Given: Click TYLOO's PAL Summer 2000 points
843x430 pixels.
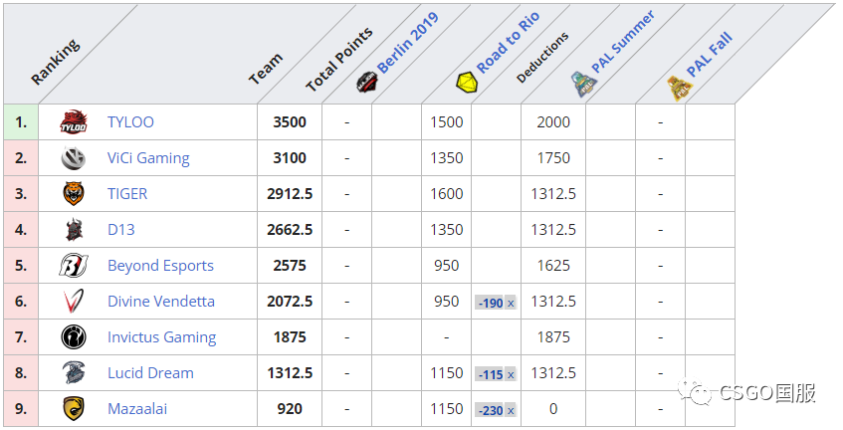Looking at the screenshot, I should 553,122.
